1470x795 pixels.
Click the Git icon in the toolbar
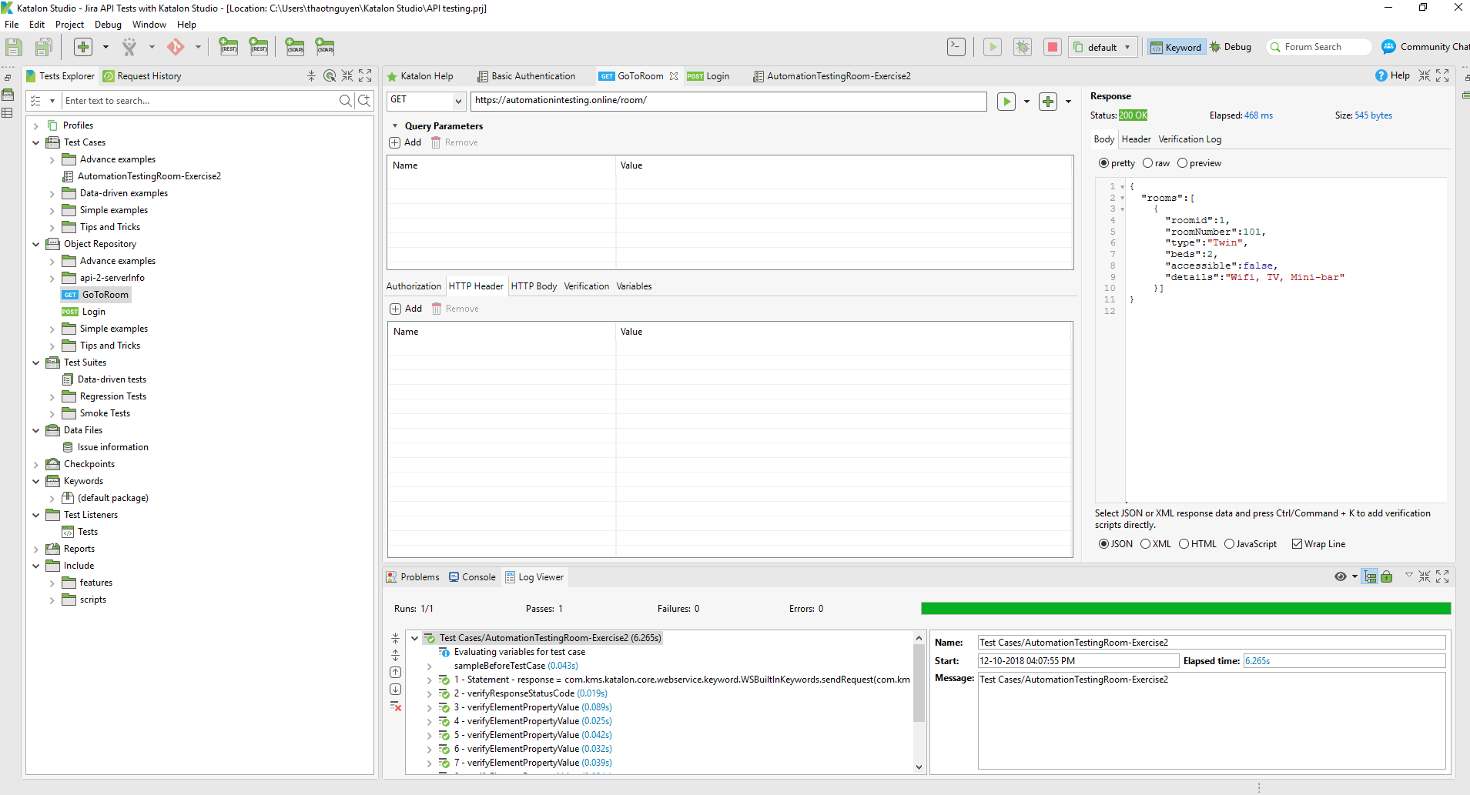(x=176, y=48)
